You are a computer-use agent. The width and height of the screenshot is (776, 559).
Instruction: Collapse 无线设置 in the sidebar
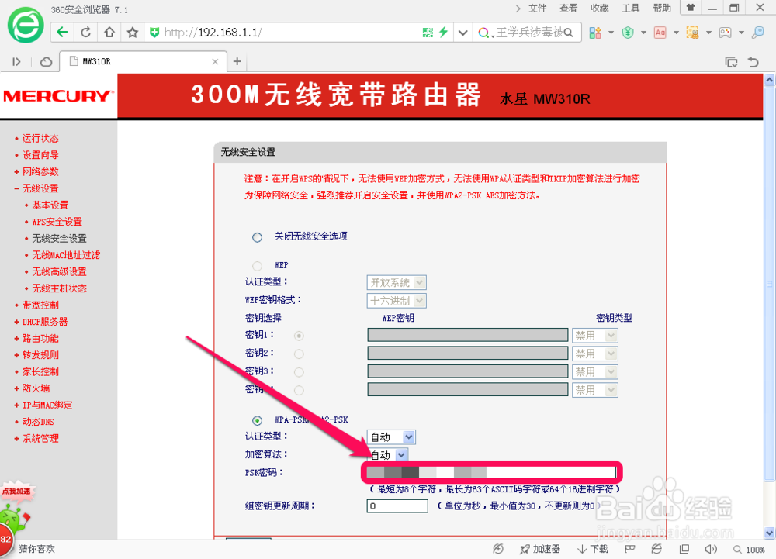pyautogui.click(x=40, y=188)
